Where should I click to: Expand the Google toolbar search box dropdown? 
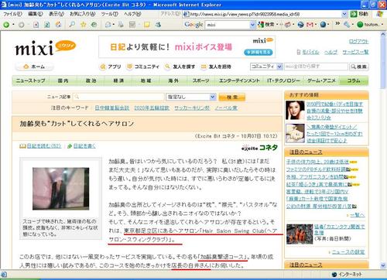[252, 25]
